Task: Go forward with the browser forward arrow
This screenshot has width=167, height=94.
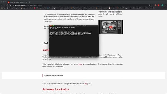Action: pyautogui.click(x=5, y=5)
